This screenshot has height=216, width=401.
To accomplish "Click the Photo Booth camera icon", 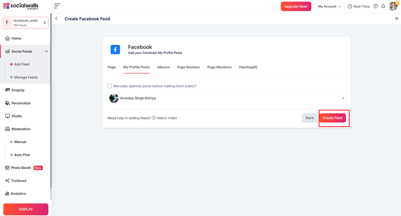I will pyautogui.click(x=7, y=168).
